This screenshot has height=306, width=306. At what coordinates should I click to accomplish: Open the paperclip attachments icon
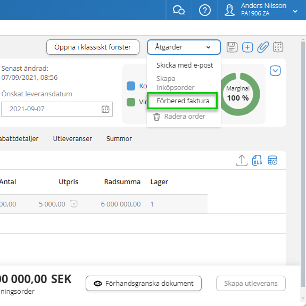(263, 47)
